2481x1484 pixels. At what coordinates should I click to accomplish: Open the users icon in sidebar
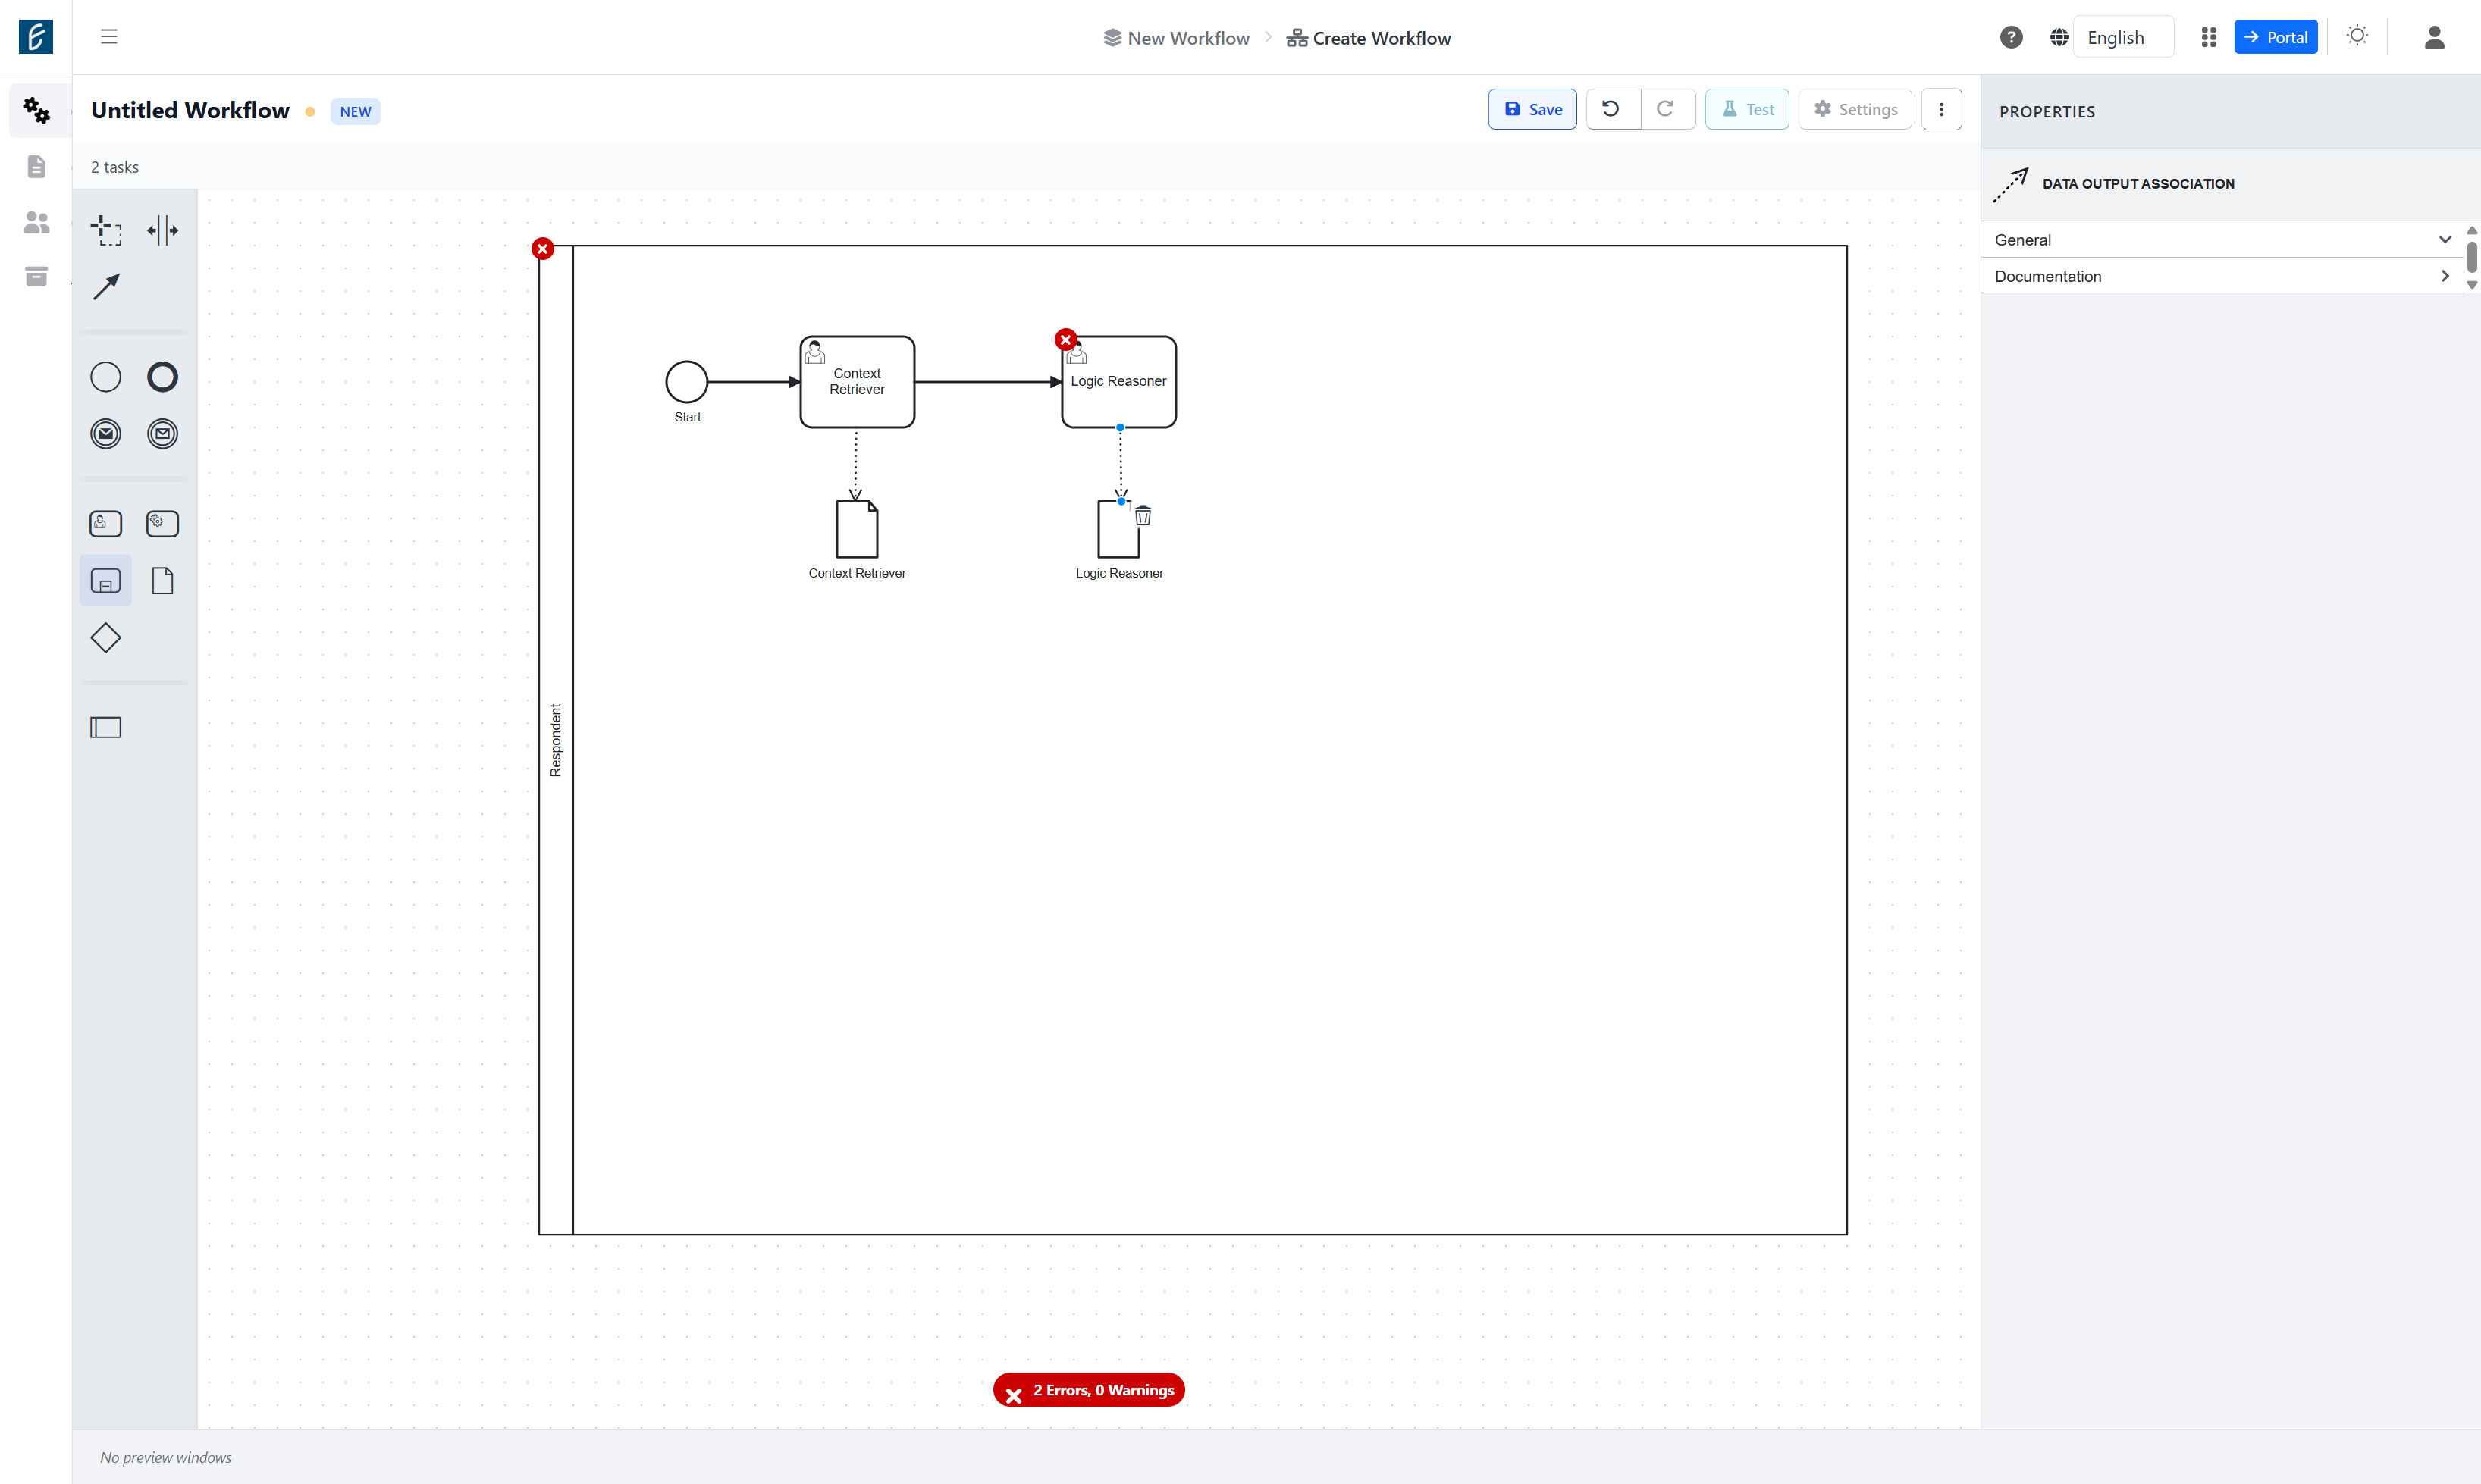(37, 222)
